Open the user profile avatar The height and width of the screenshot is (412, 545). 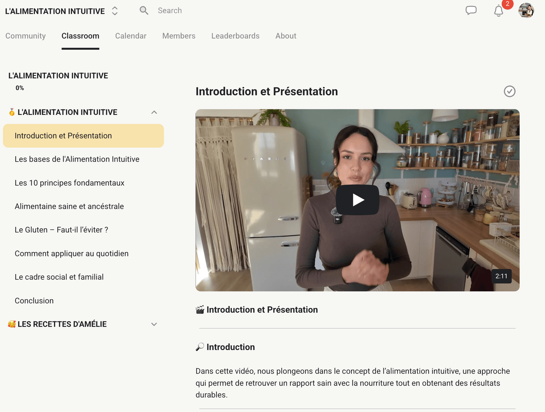[x=526, y=11]
